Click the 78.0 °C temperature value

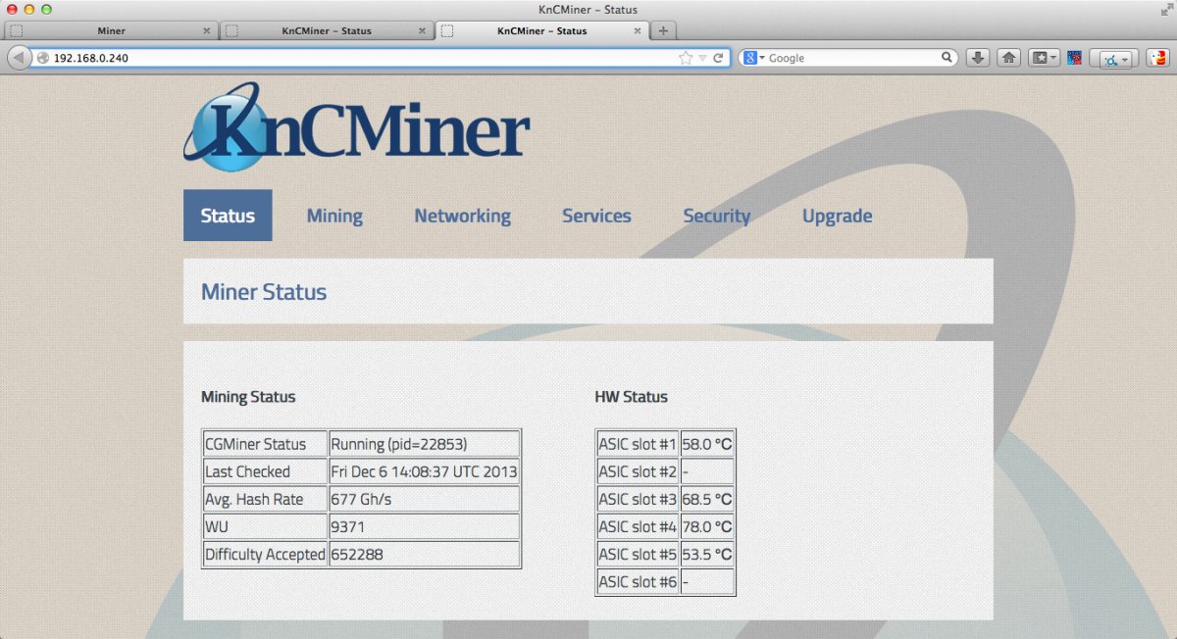pos(707,526)
